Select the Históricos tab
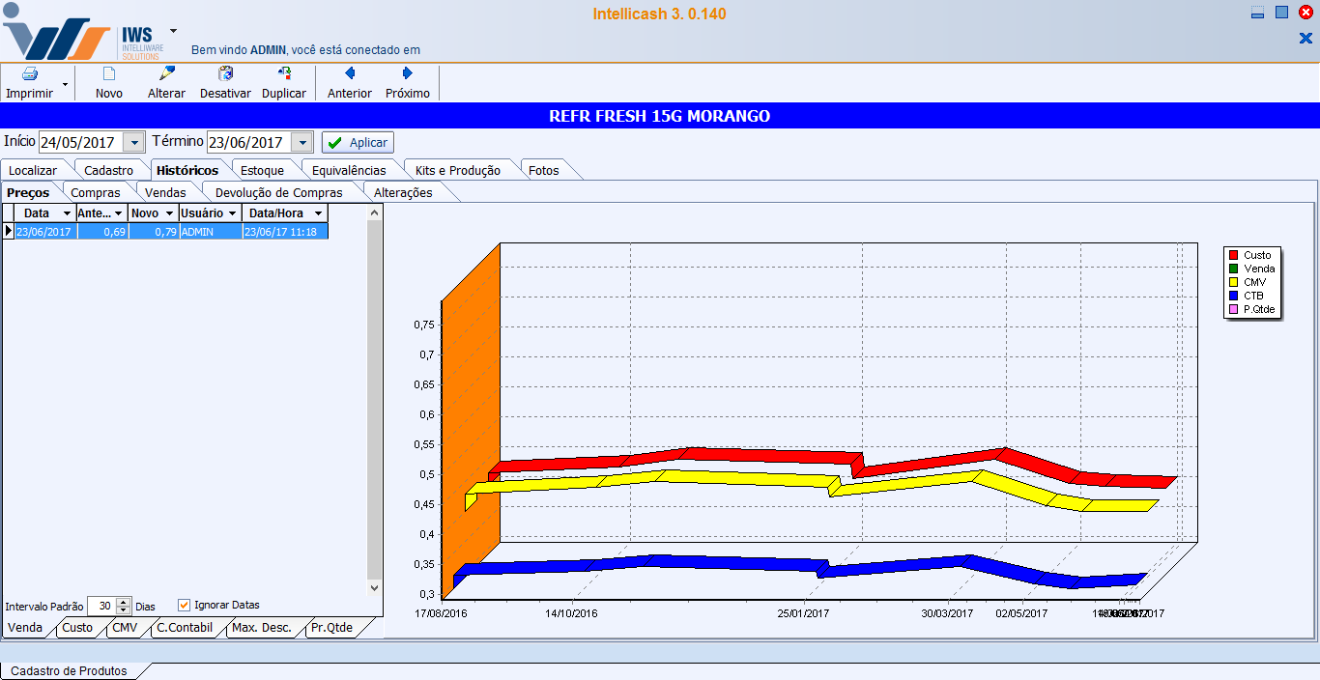This screenshot has height=680, width=1320. click(187, 170)
